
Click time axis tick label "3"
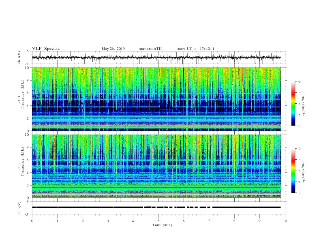[x=108, y=221]
